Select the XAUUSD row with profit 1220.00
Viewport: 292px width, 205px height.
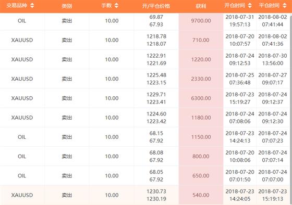[x=146, y=59]
